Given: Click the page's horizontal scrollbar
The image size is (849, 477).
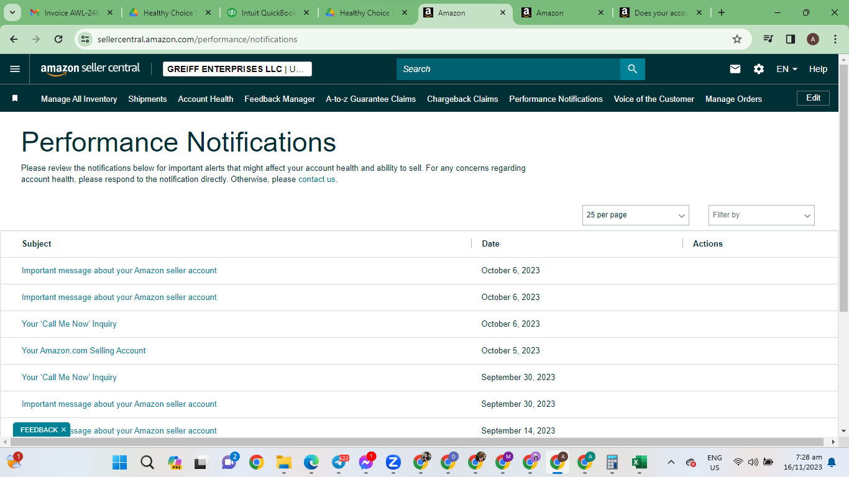Looking at the screenshot, I should [x=416, y=442].
